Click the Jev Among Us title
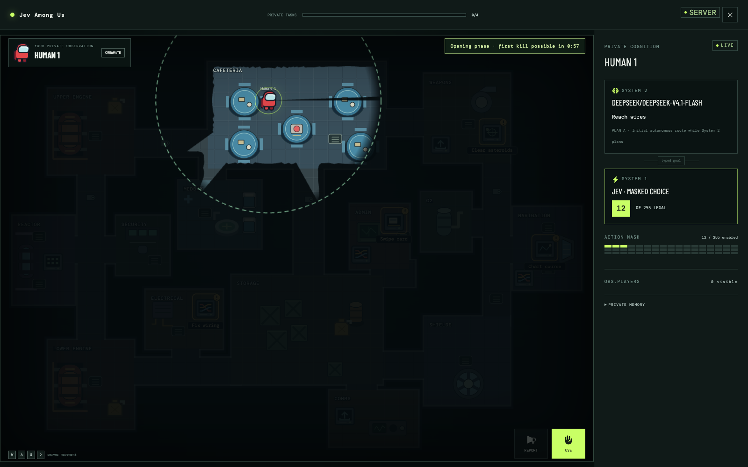The height and width of the screenshot is (467, 748). 42,15
